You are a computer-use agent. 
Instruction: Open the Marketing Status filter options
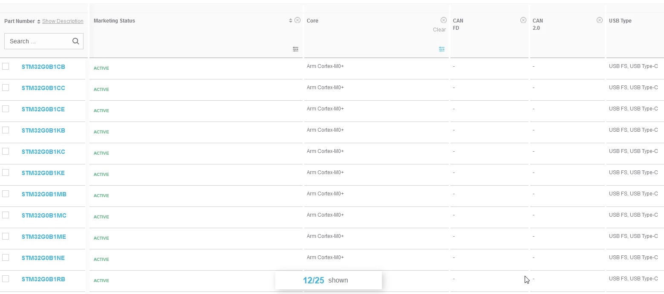click(295, 49)
